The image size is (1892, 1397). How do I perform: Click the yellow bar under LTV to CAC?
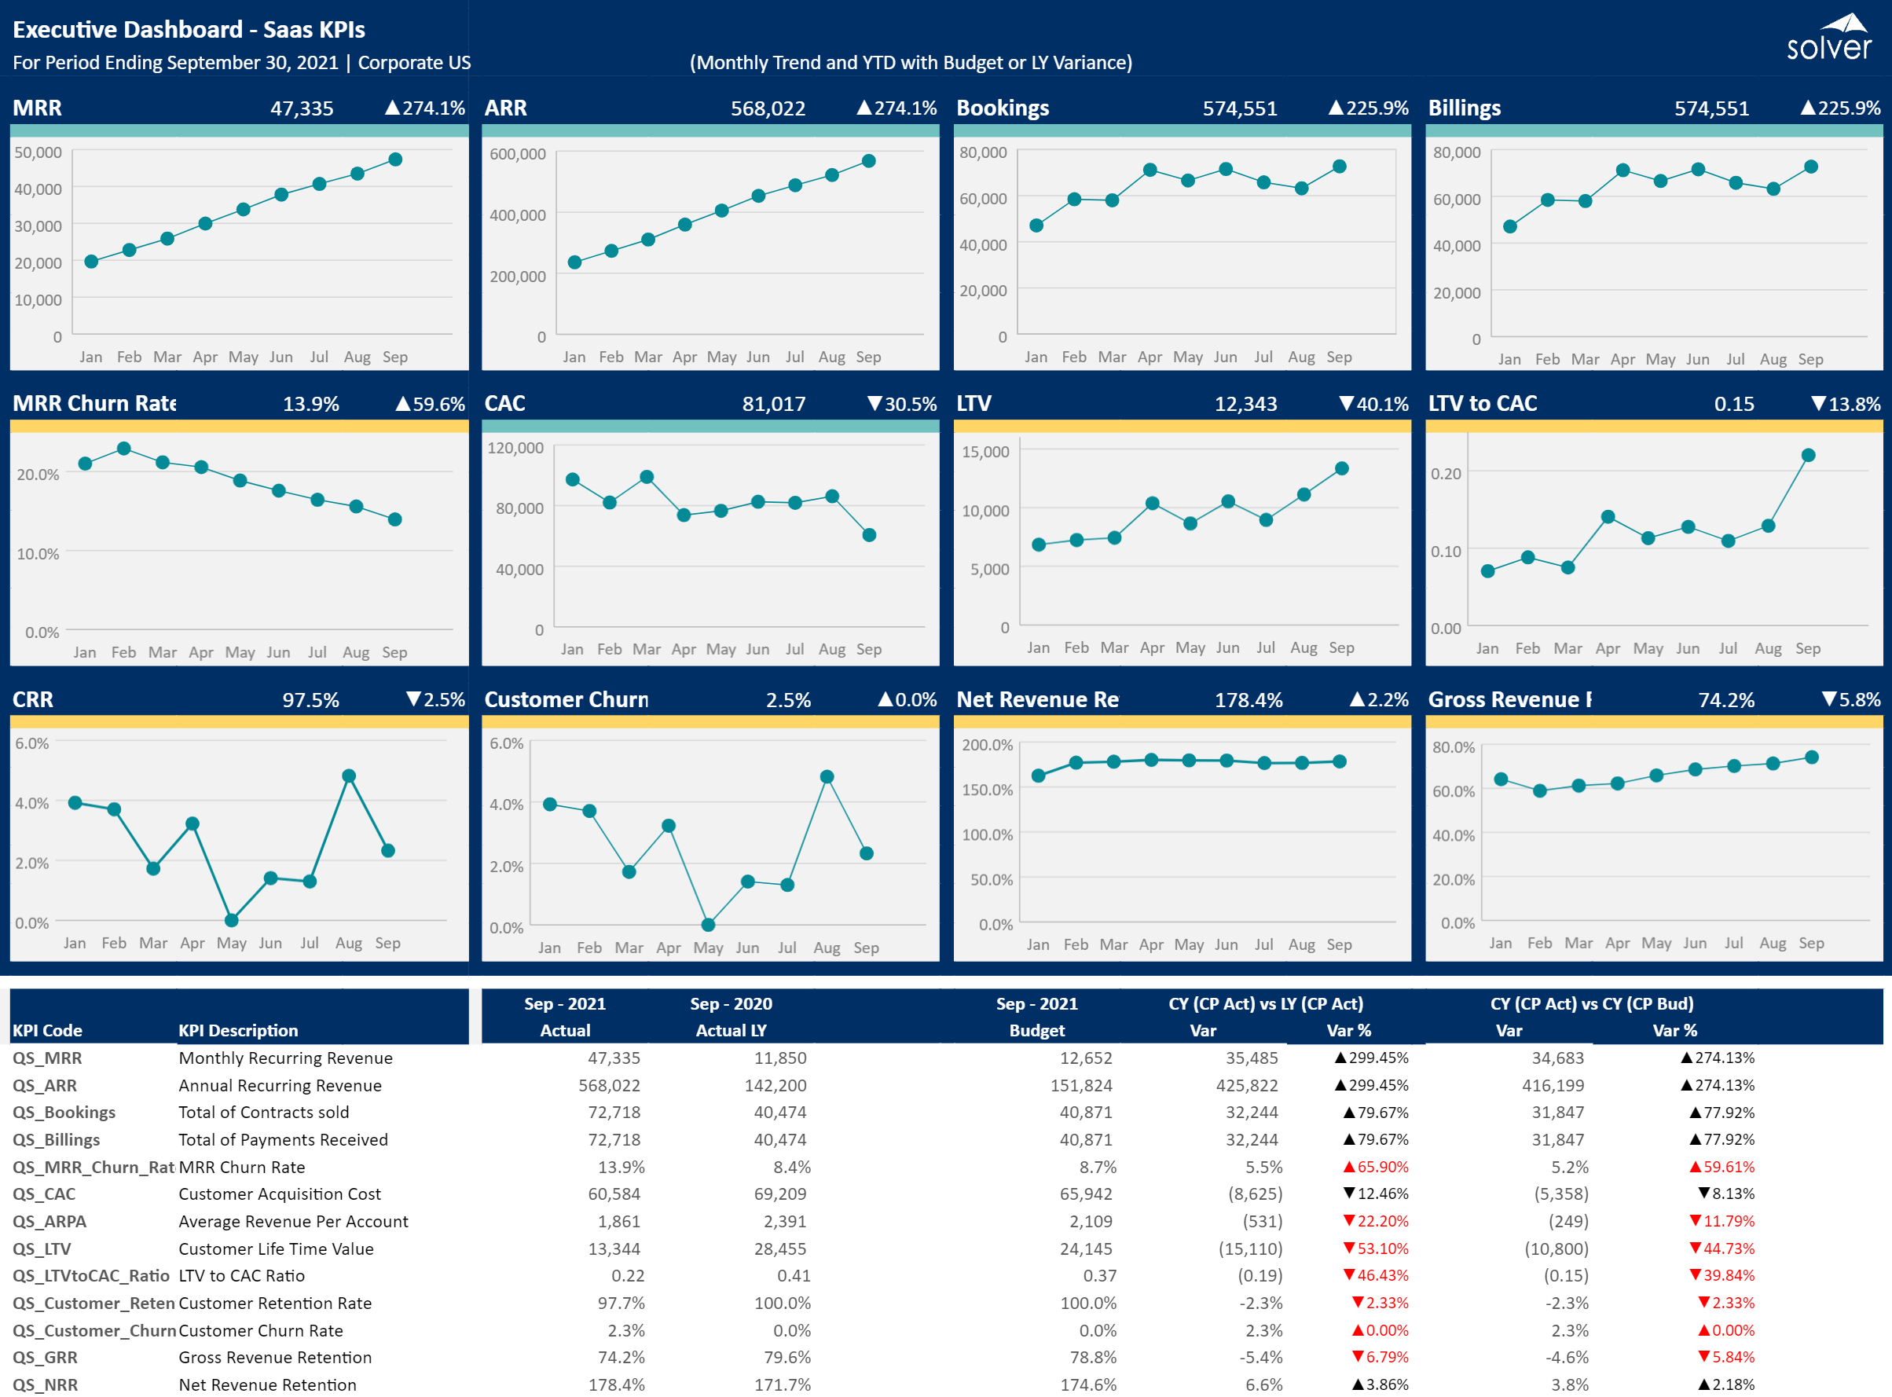1654,426
